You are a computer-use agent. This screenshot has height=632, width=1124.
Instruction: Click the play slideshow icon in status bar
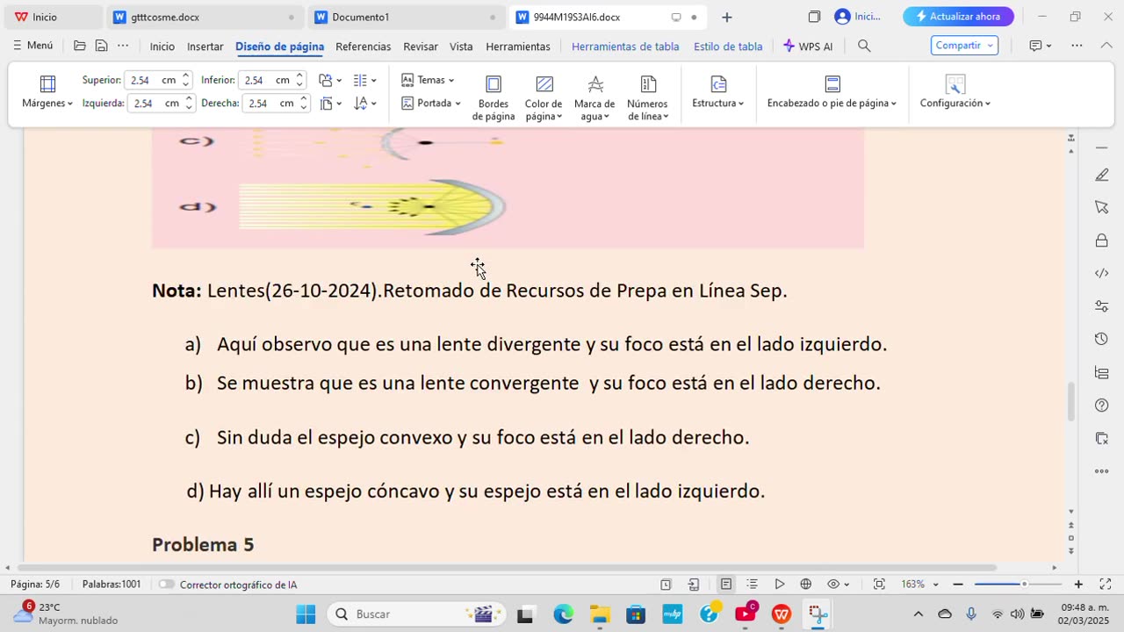click(x=779, y=585)
